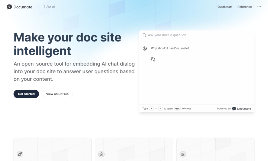
Task: Click the rocket icon on first card
Action: point(20,154)
